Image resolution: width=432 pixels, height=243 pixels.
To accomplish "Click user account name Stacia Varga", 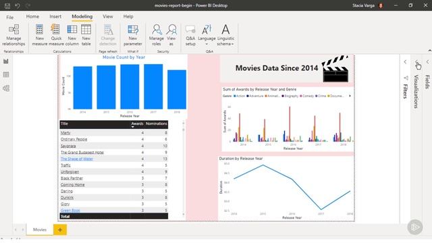I will 363,5.
